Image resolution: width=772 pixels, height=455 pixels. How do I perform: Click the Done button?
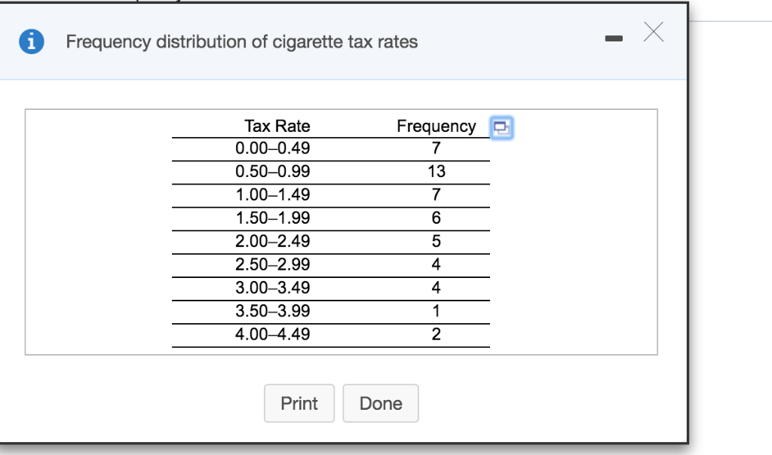380,403
